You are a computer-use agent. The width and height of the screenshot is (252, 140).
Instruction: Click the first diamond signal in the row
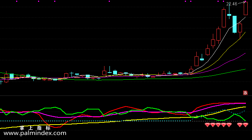coord(207,125)
